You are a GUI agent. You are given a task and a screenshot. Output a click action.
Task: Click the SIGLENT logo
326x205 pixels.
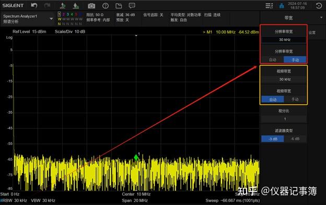point(13,5)
